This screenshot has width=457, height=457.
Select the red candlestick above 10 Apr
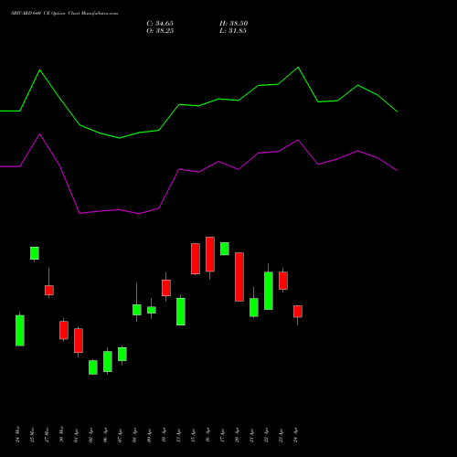[x=166, y=288]
